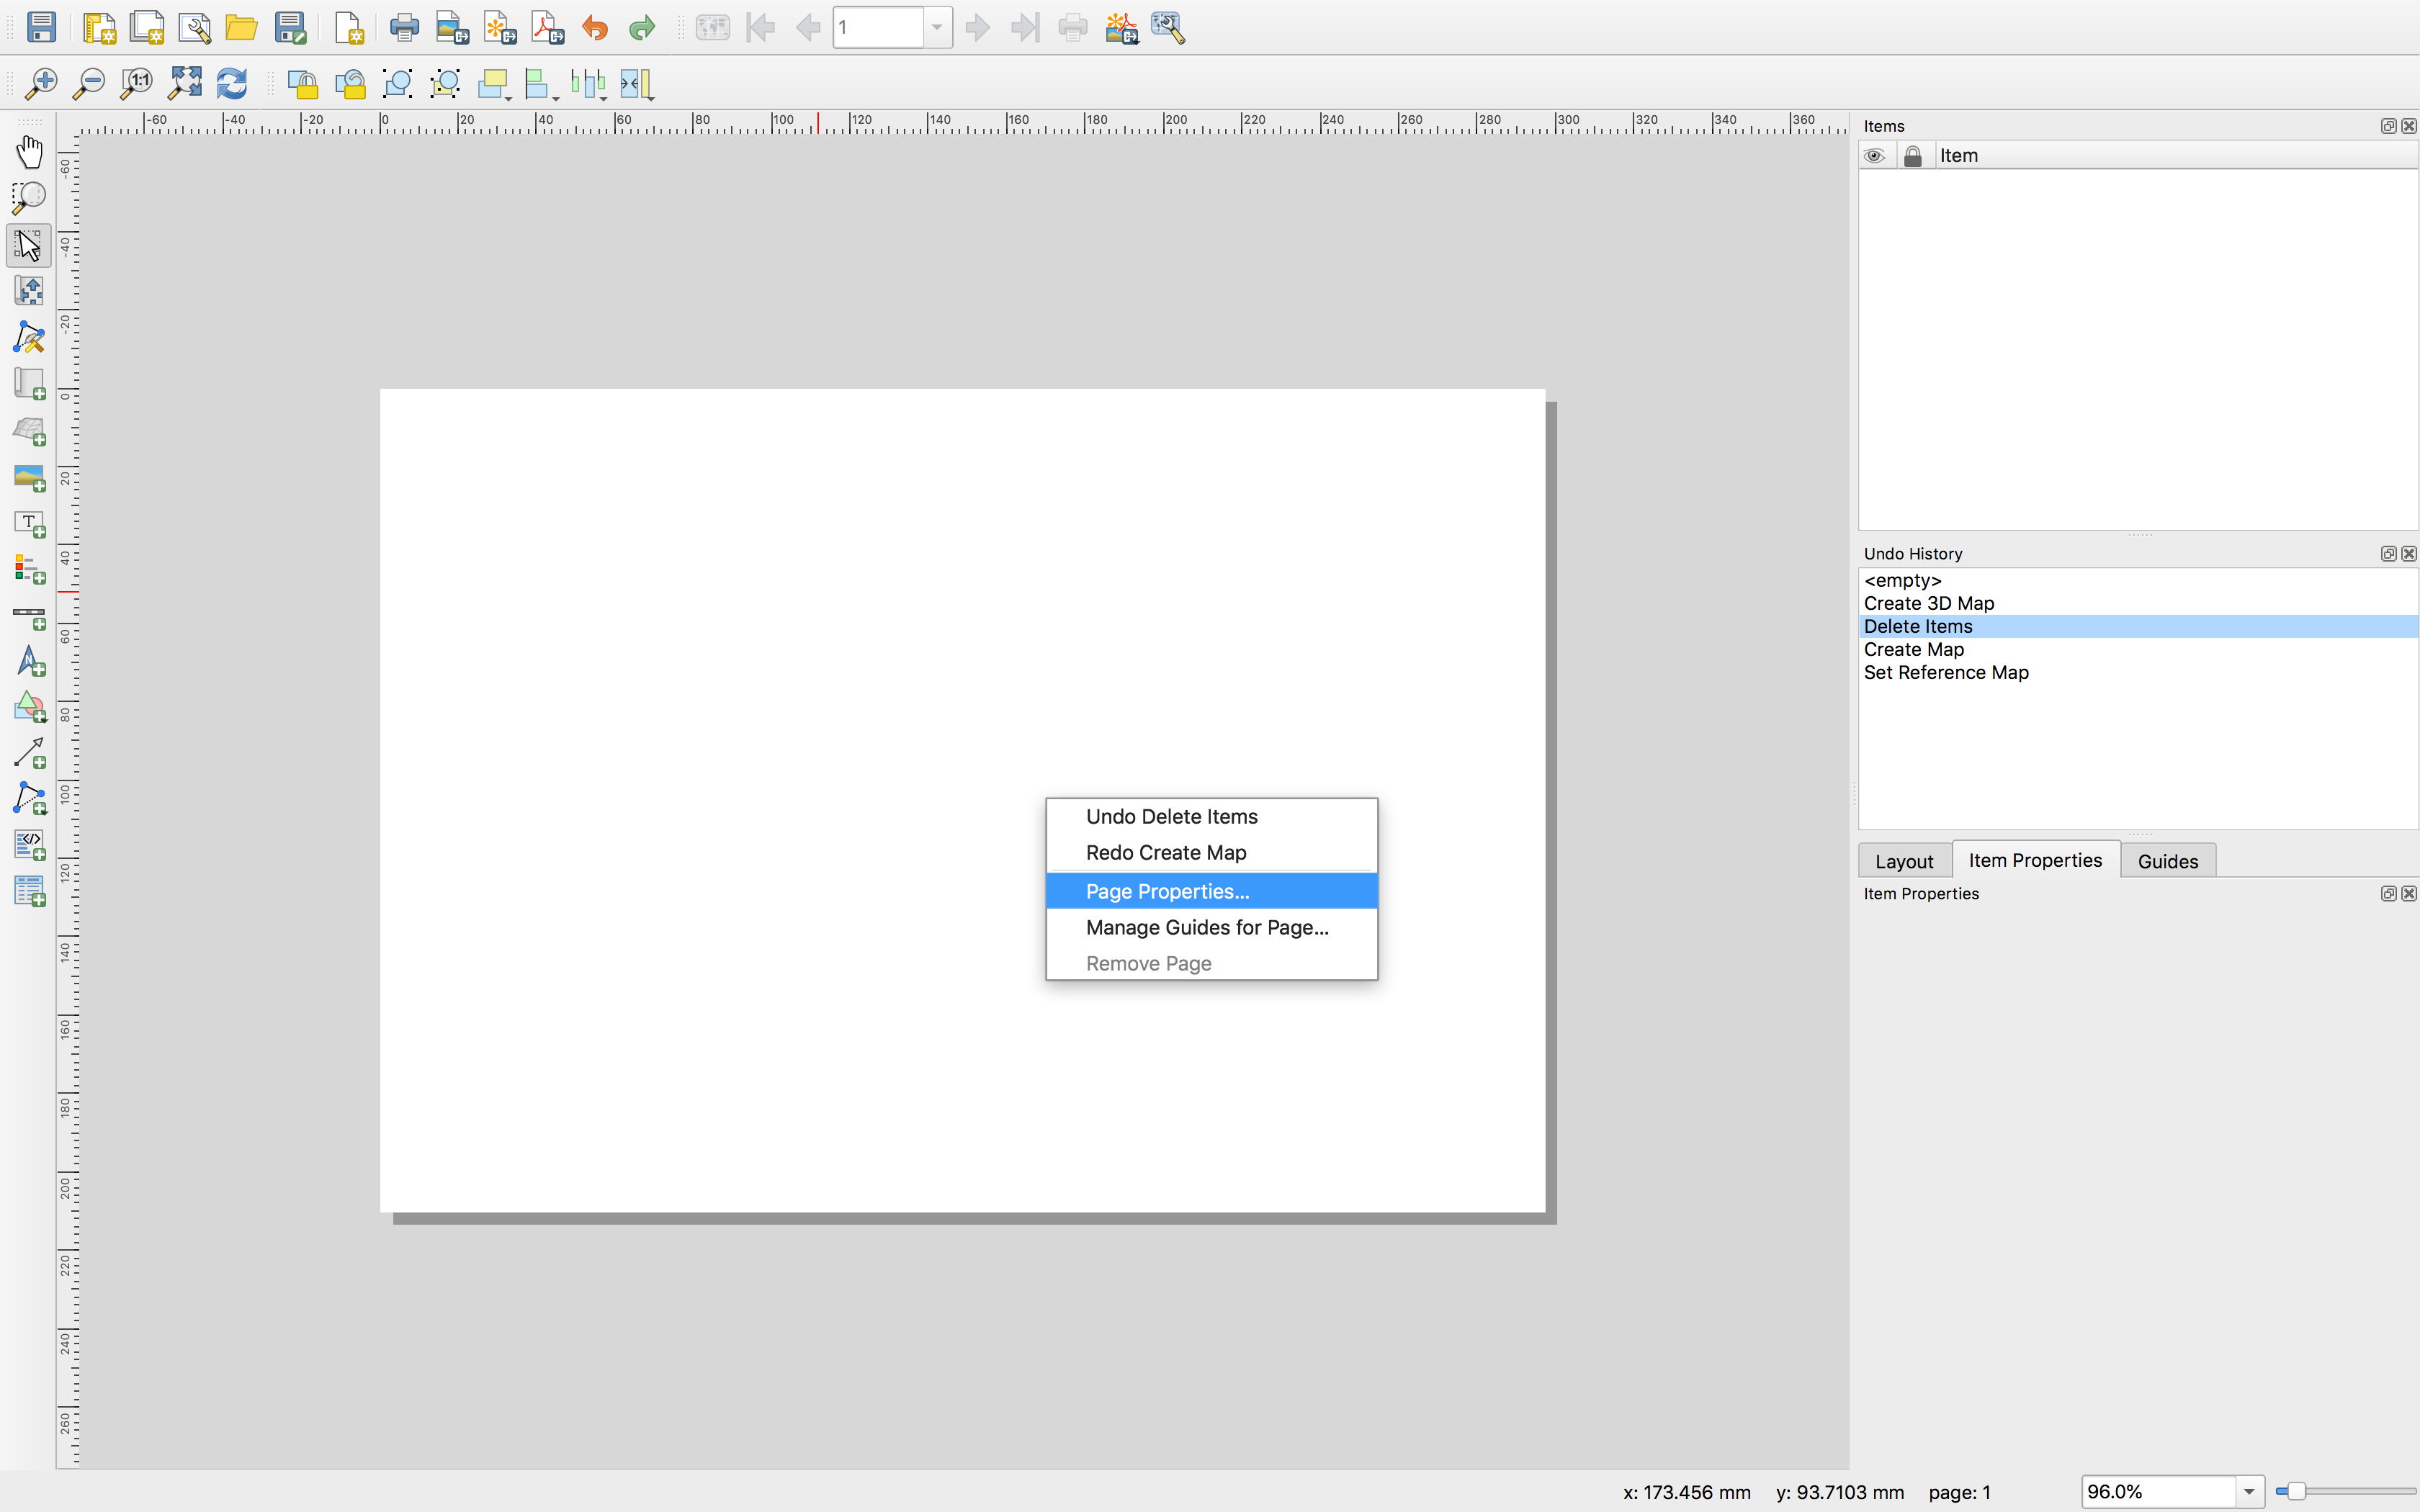Undo the last action with the orange arrow
This screenshot has width=2420, height=1512.
(595, 27)
